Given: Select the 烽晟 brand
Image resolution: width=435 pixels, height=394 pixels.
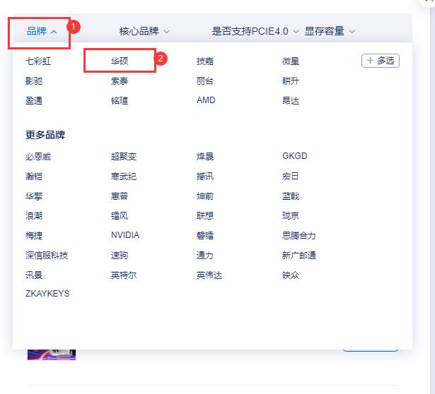Looking at the screenshot, I should [205, 157].
